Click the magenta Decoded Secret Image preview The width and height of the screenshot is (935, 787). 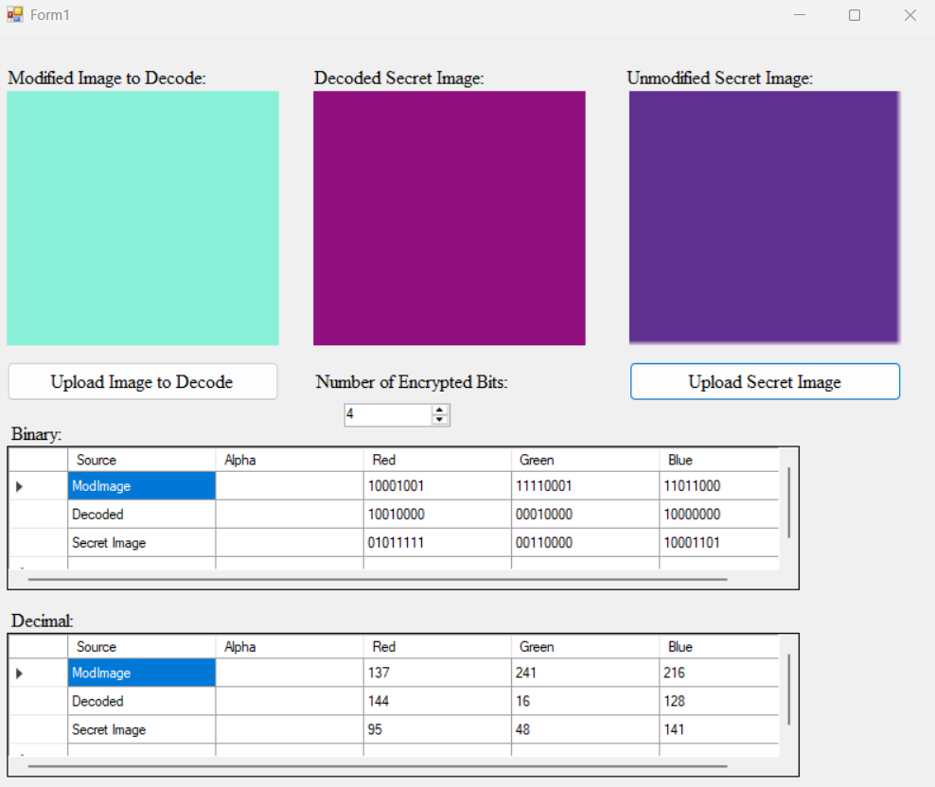coord(450,219)
